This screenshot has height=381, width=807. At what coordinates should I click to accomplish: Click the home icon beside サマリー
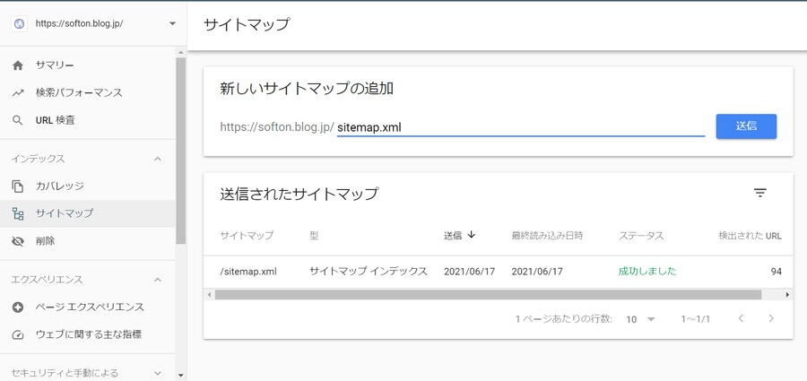click(18, 65)
